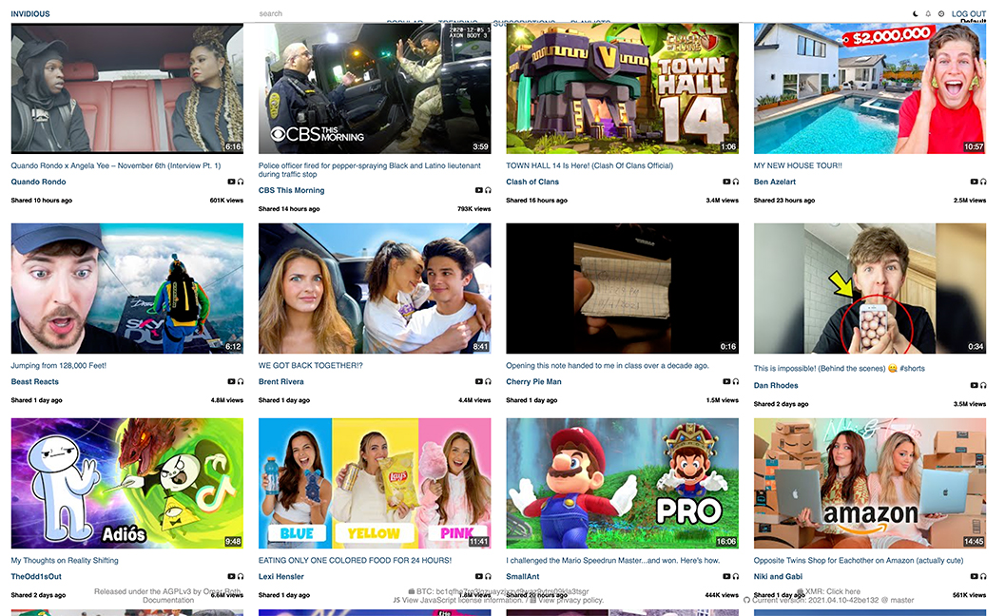Open the CBS This Morning police video thumbnail
The image size is (1005, 616).
pos(375,88)
